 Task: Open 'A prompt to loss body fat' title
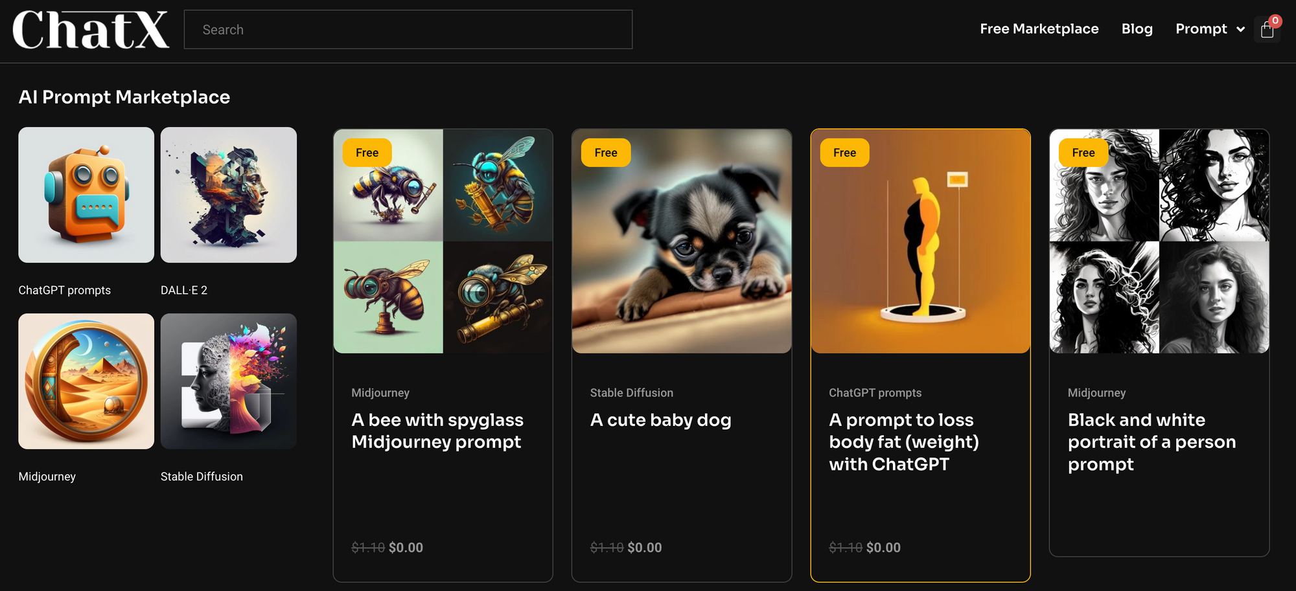click(x=903, y=442)
